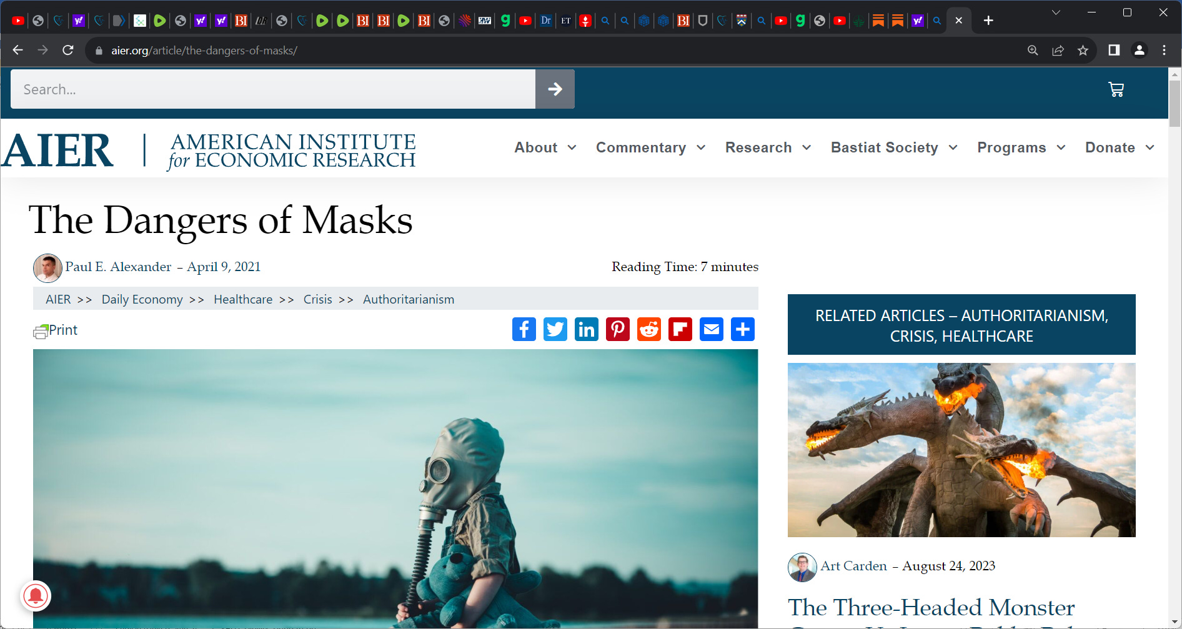Share the article on Twitter
This screenshot has height=629, width=1182.
[555, 329]
